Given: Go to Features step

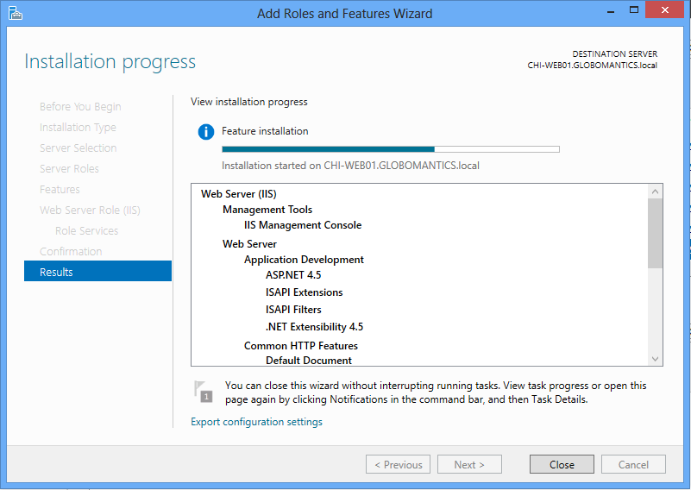Looking at the screenshot, I should pyautogui.click(x=60, y=190).
